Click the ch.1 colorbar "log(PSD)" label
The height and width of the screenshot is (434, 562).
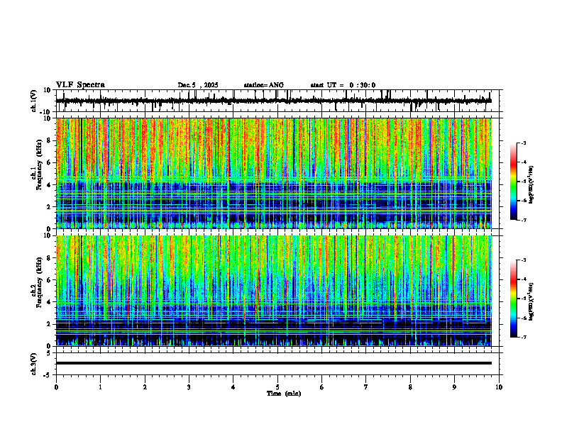[531, 185]
